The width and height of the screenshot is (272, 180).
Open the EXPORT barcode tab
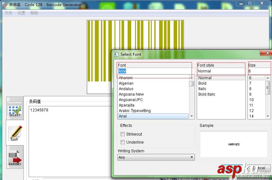click(15, 157)
